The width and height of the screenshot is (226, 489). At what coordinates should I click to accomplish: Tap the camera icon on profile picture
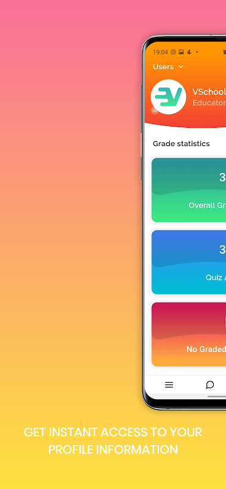[x=155, y=111]
